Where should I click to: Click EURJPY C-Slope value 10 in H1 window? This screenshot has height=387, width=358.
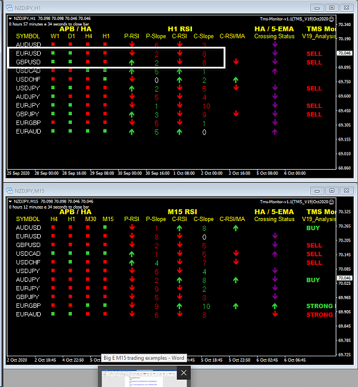click(x=206, y=107)
